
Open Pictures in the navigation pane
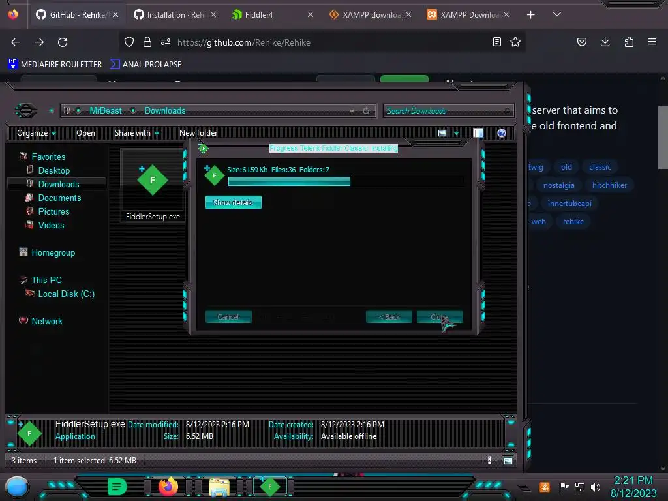pos(53,211)
